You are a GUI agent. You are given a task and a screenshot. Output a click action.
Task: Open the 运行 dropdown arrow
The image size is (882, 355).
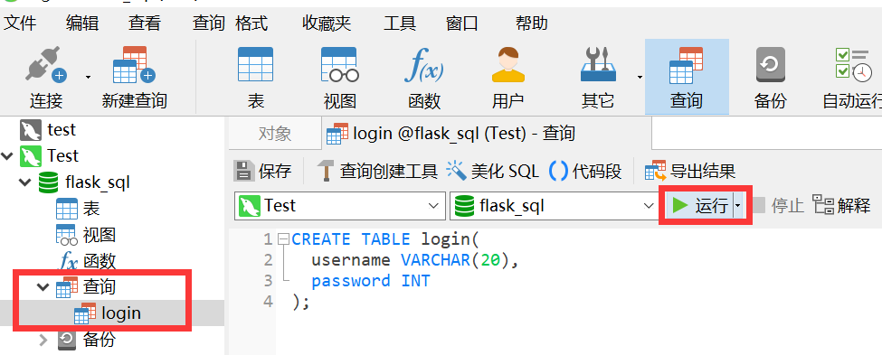click(739, 206)
